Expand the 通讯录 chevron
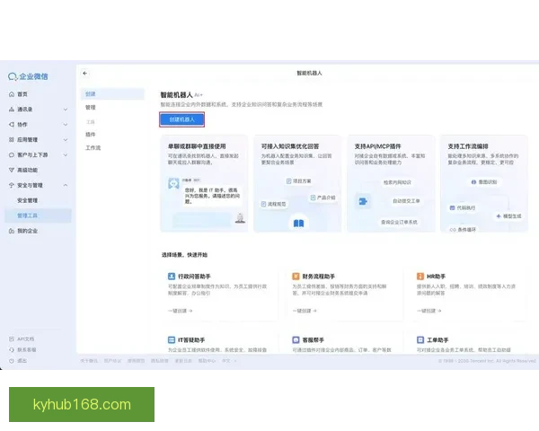Image resolution: width=539 pixels, height=431 pixels. point(66,110)
